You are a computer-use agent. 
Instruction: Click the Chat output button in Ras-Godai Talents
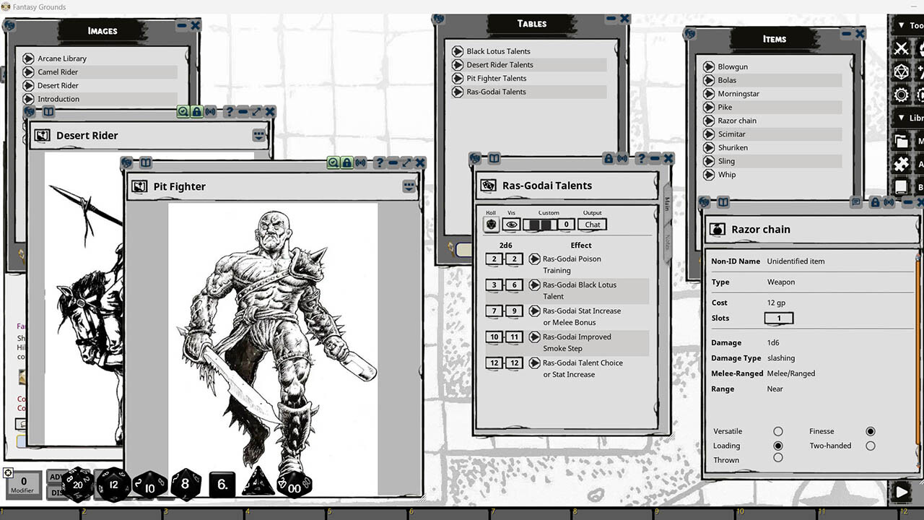tap(591, 225)
